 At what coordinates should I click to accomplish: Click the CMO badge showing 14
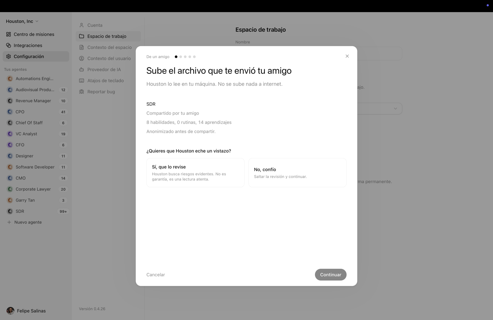[63, 178]
